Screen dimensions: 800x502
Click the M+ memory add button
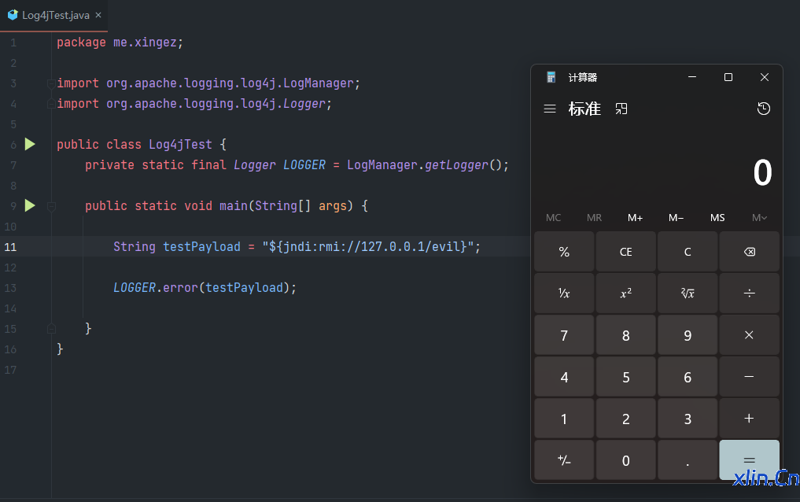click(x=635, y=218)
